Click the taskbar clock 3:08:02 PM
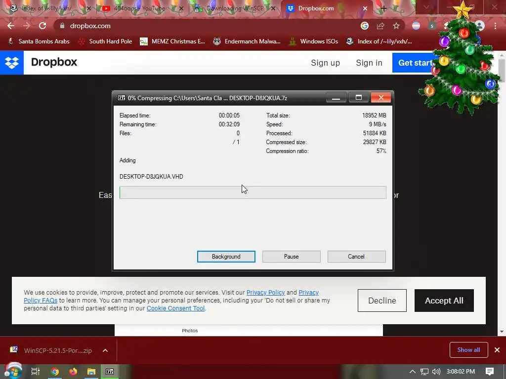This screenshot has width=506, height=379. pos(461,372)
